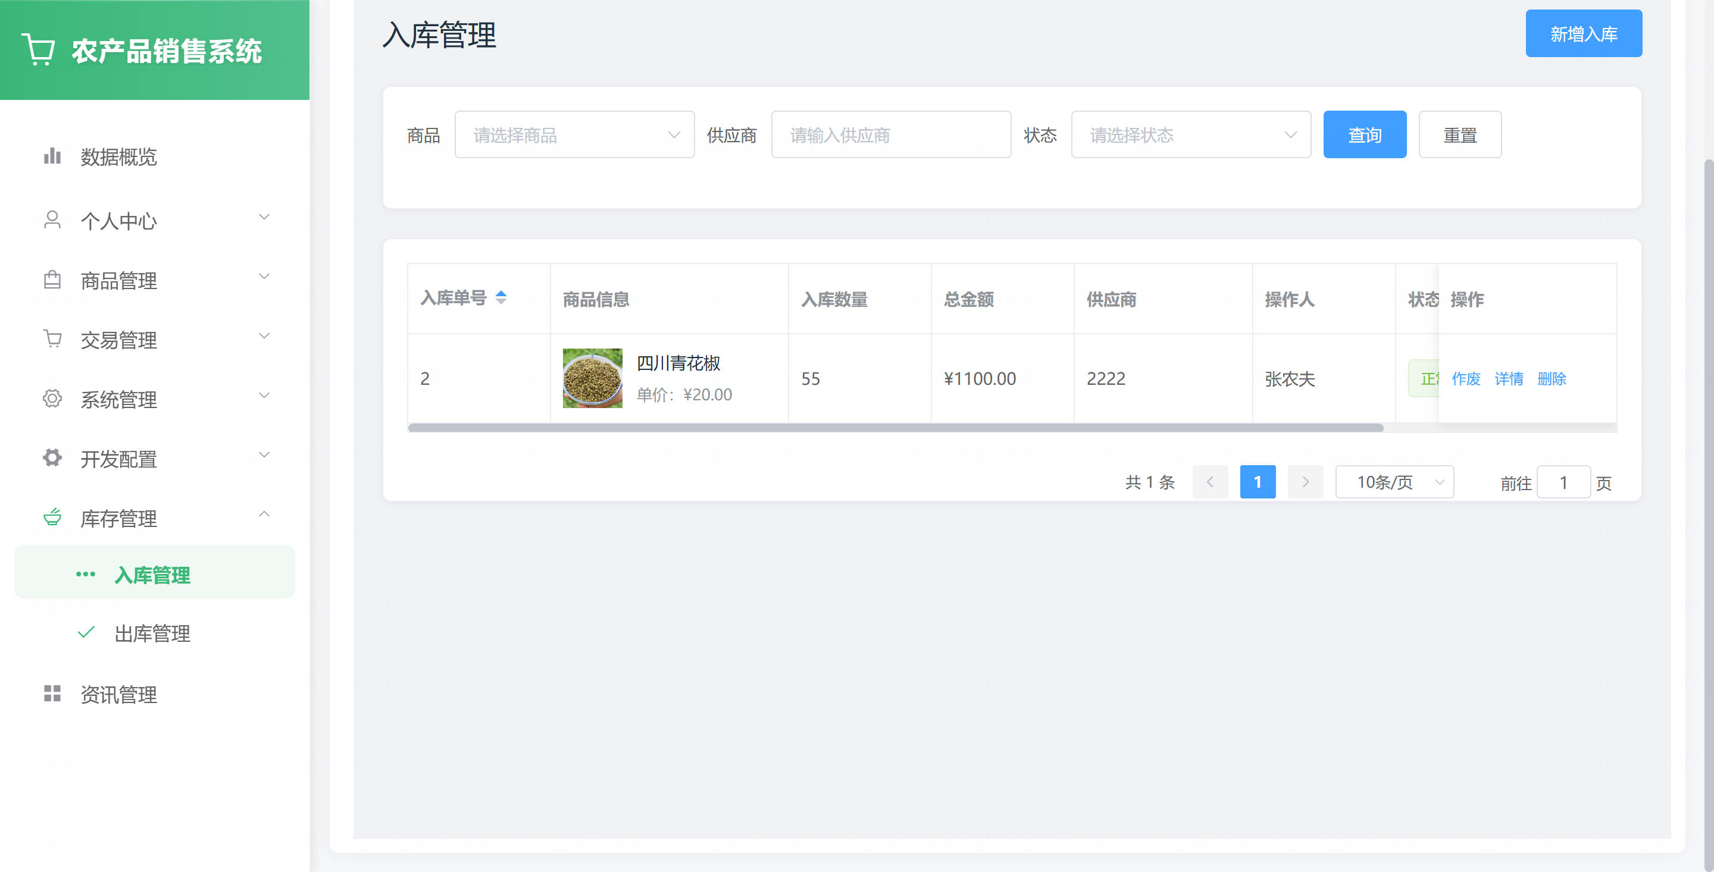Viewport: 1714px width, 872px height.
Task: Click the 资讯管理 grid icon
Action: click(x=52, y=694)
